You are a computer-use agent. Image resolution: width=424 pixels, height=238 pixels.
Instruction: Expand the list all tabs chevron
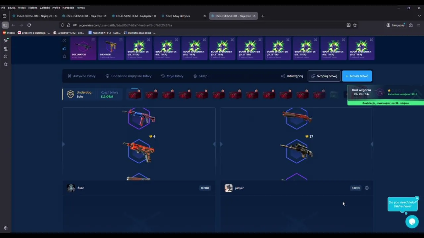[x=419, y=16]
